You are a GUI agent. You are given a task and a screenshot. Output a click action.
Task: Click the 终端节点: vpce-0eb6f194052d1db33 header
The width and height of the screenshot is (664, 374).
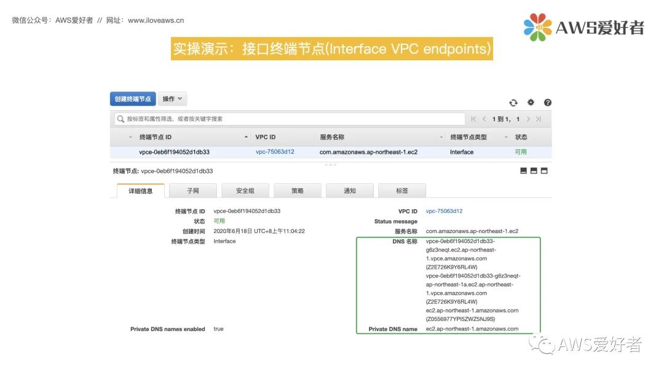(x=163, y=171)
